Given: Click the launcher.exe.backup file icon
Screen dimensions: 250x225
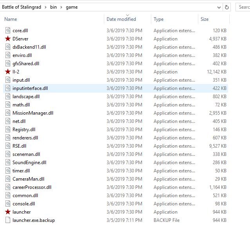Looking at the screenshot, I should pyautogui.click(x=8, y=220).
